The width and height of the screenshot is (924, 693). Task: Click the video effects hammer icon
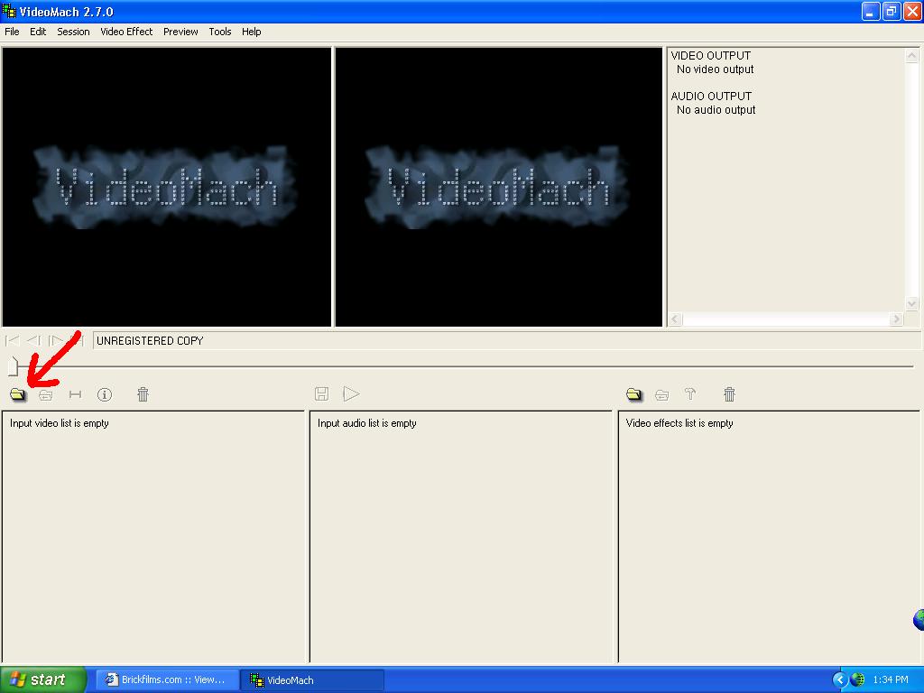[x=690, y=394]
